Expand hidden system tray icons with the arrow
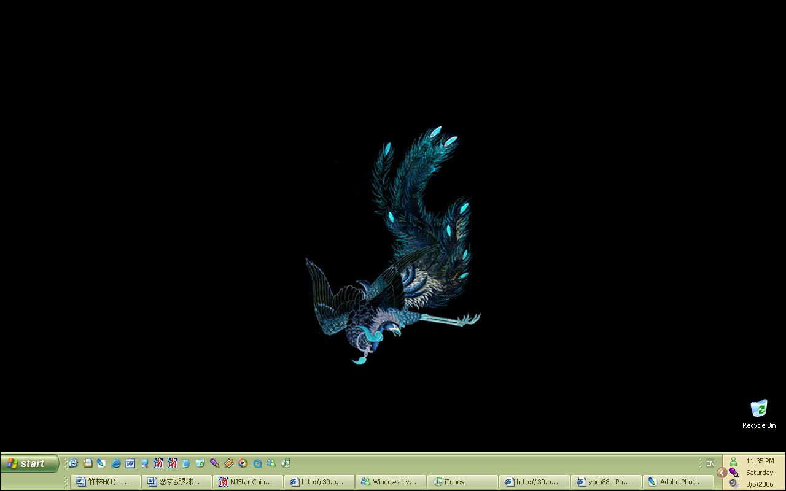Image resolution: width=786 pixels, height=491 pixels. (722, 473)
